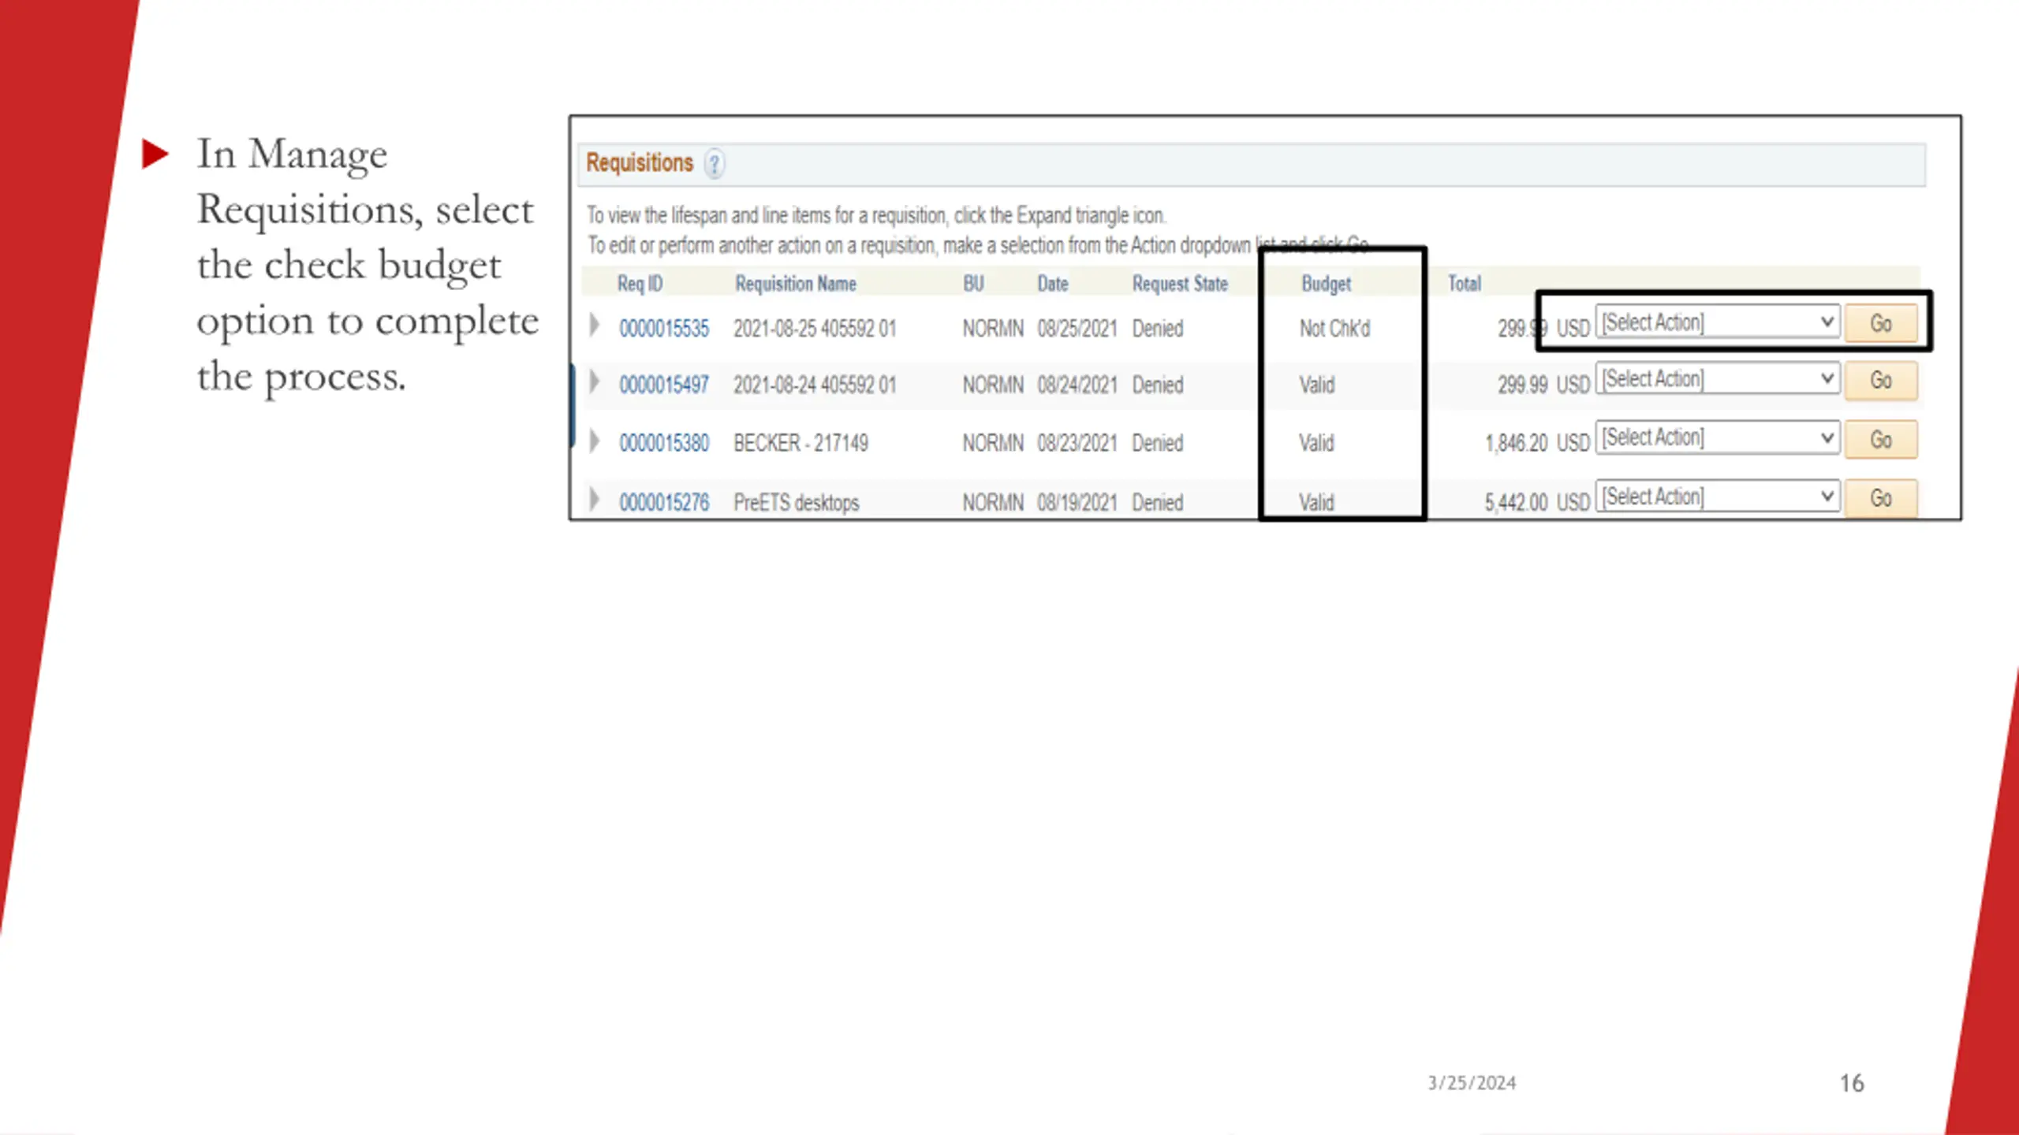Click the total 5,442.00 USD cell
This screenshot has width=2019, height=1135.
[1537, 502]
